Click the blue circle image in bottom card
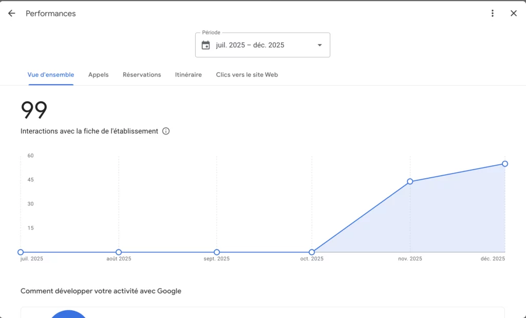Image resolution: width=526 pixels, height=318 pixels. tap(68, 314)
